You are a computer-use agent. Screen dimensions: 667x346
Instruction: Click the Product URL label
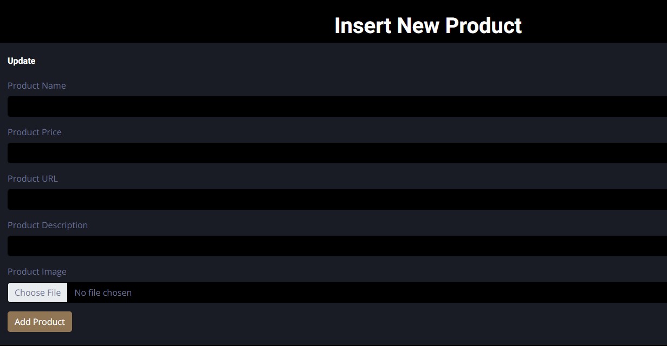coord(33,178)
